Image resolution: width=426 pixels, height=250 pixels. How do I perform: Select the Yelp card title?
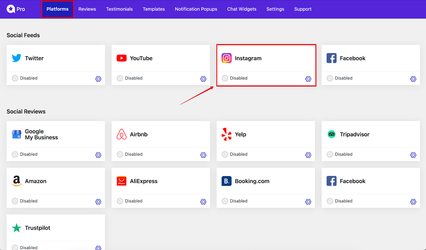click(x=240, y=135)
